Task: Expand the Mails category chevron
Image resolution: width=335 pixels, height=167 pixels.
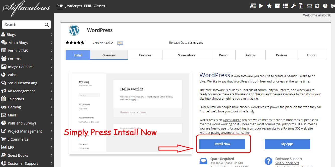Action: coord(51,115)
